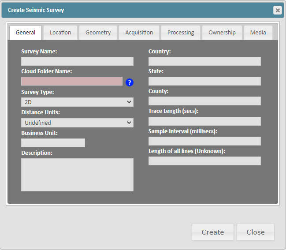
Task: Switch to the General tab
Action: point(26,33)
